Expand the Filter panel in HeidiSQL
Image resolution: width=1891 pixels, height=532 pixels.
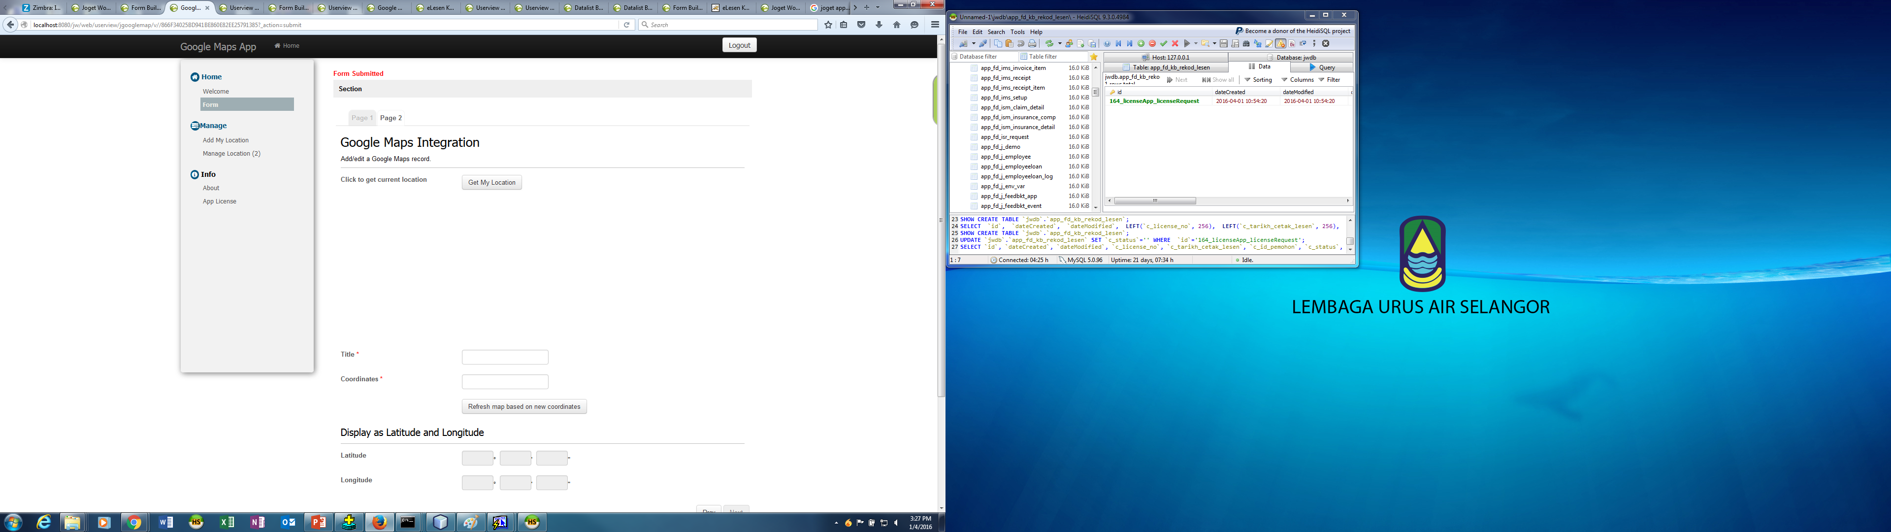(x=1330, y=79)
